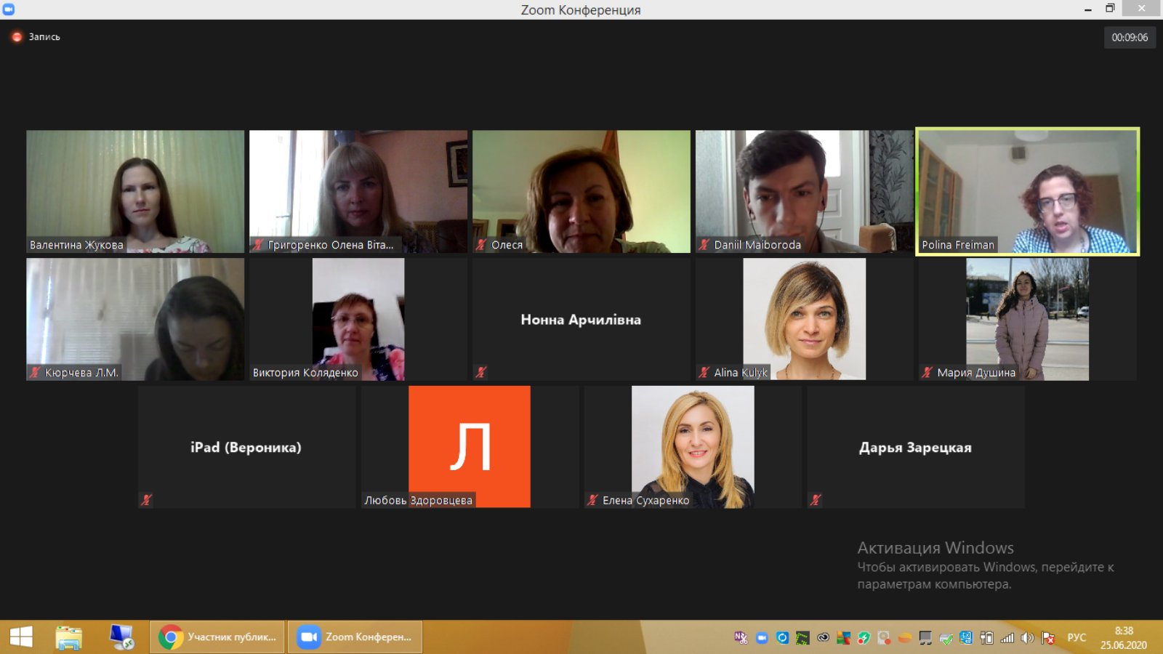
Task: Click the Zoom logo in the title bar
Action: click(x=9, y=9)
